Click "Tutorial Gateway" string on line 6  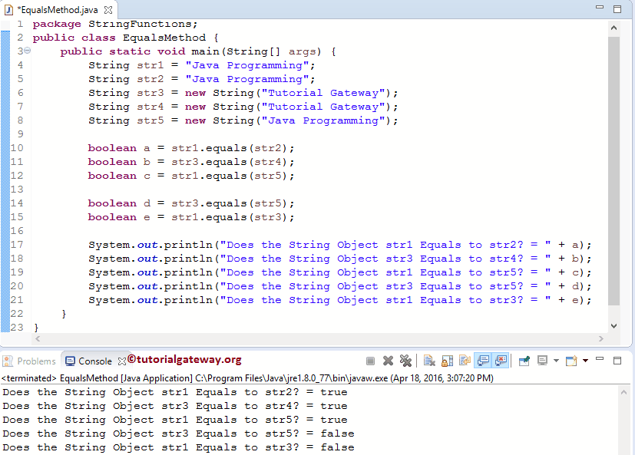322,93
